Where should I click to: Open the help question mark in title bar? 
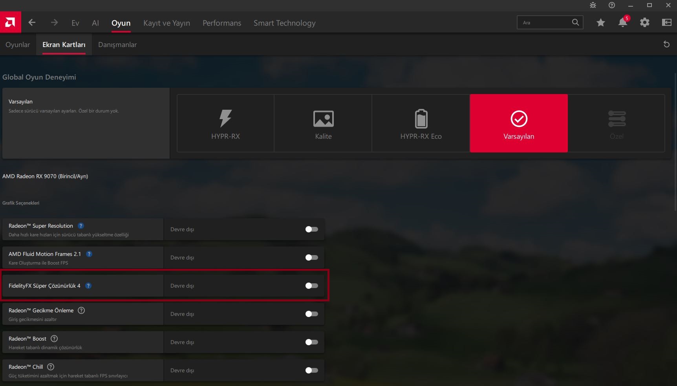[x=612, y=5]
